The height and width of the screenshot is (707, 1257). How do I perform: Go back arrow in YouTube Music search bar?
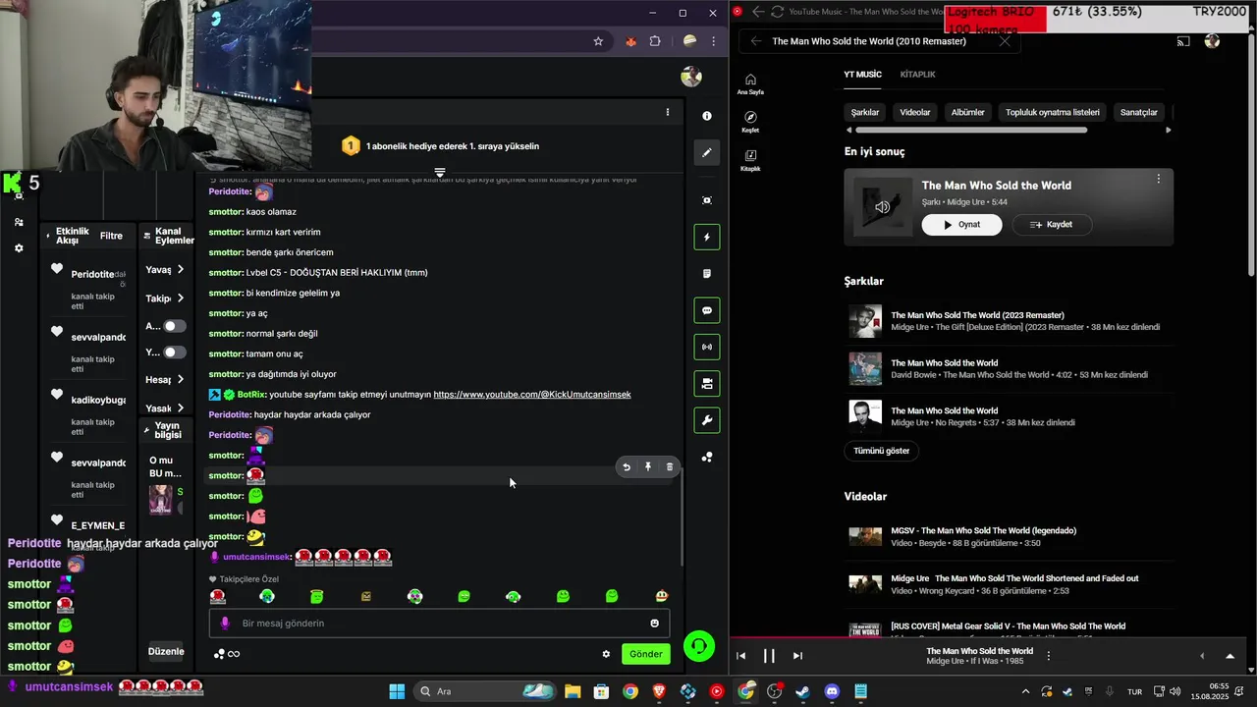755,41
